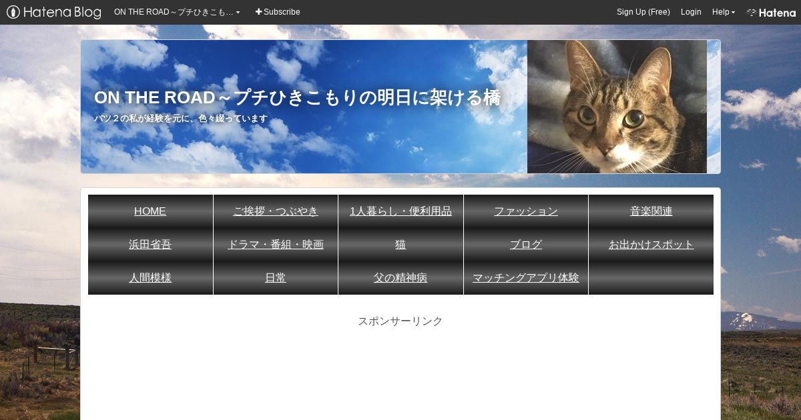Viewport: 801px width, 420px height.
Task: Open the 人間模様 category
Action: click(150, 278)
